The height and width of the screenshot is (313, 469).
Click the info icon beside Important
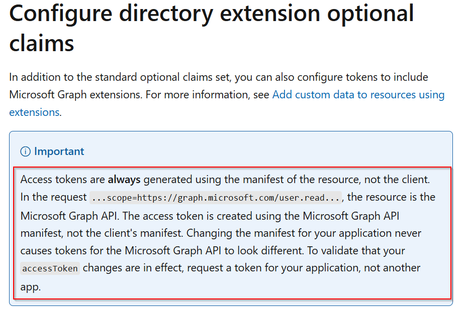coord(26,151)
